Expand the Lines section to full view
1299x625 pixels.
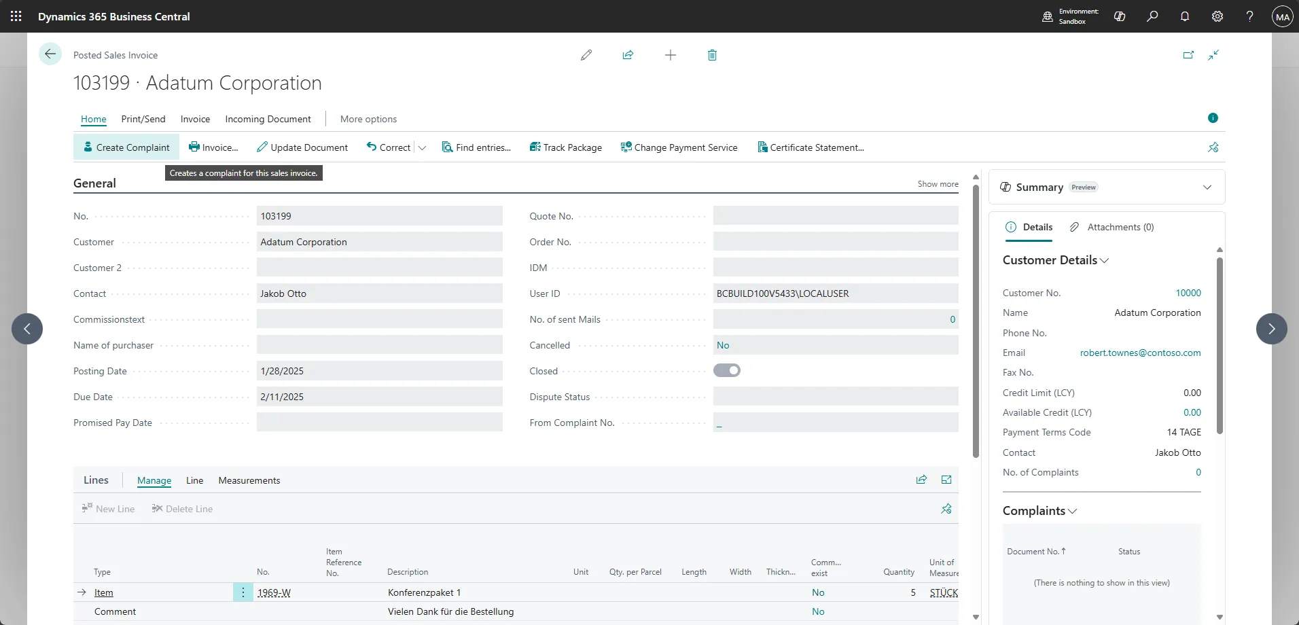946,480
